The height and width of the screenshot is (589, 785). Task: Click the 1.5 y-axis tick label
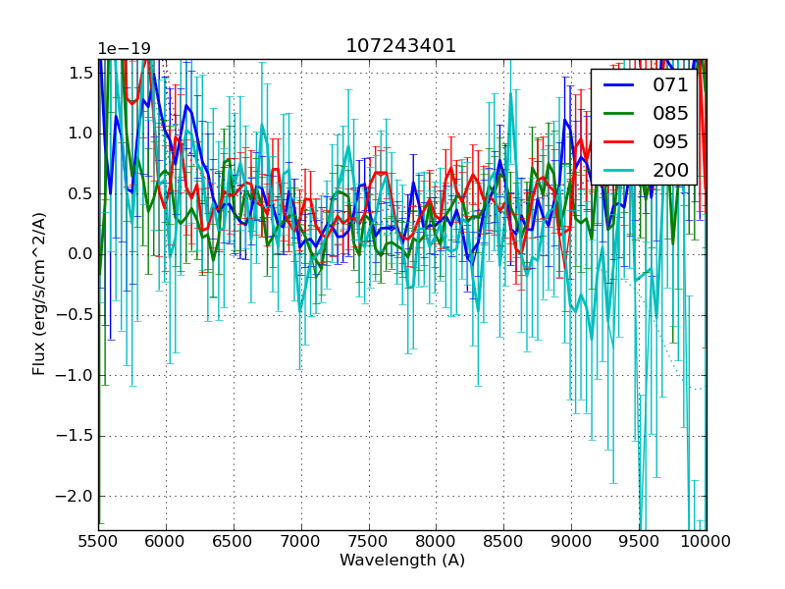80,73
